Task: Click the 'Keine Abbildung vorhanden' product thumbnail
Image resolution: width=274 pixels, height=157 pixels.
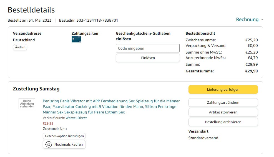Action: tap(27, 104)
